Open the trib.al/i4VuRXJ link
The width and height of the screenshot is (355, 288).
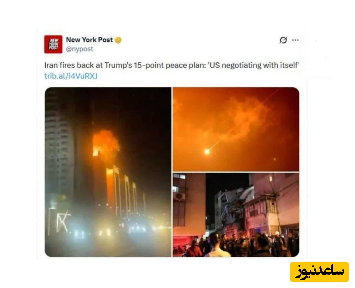71,76
